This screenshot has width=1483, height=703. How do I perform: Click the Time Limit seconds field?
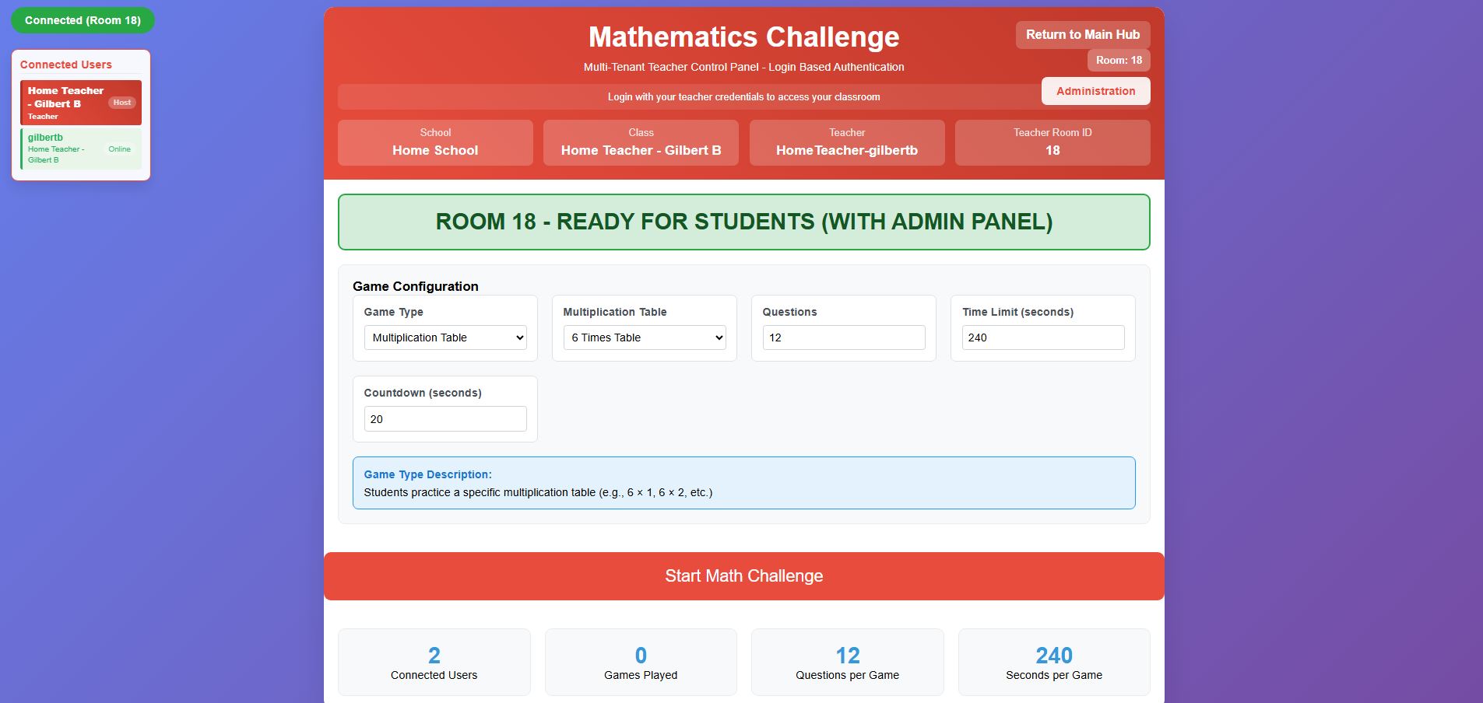[x=1042, y=338]
